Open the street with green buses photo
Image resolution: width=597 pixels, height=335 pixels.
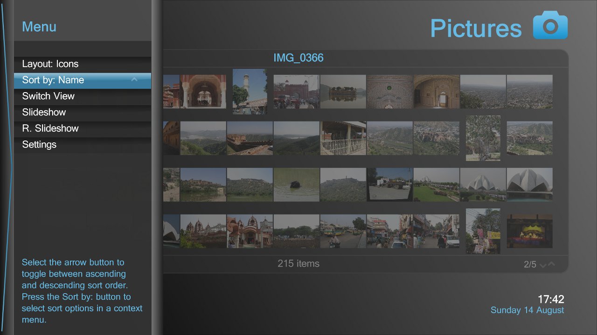pos(343,231)
